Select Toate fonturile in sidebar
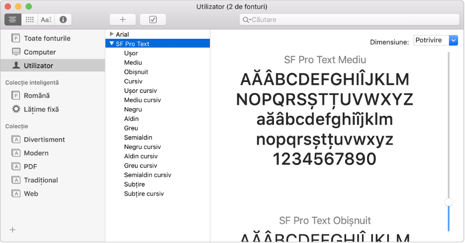 (47, 38)
